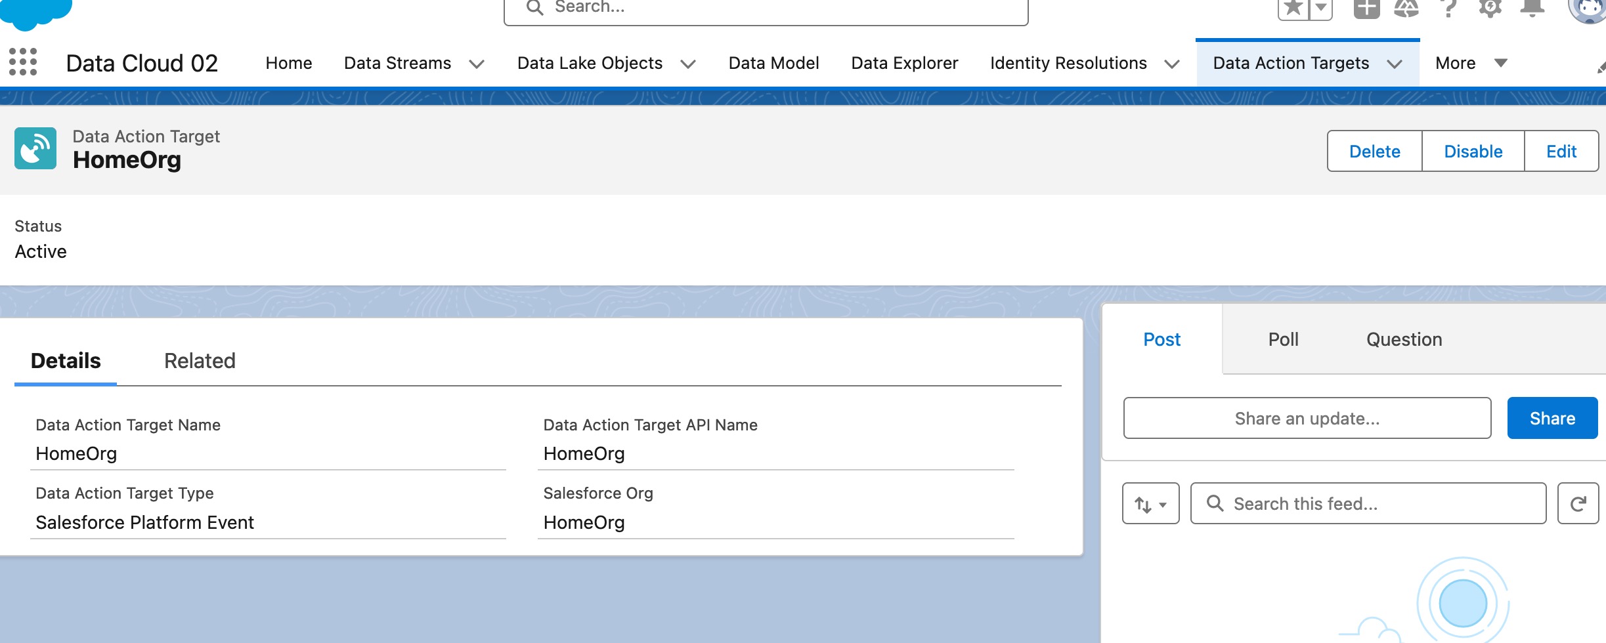Open the Data Lake Objects tab
The height and width of the screenshot is (643, 1606).
590,63
